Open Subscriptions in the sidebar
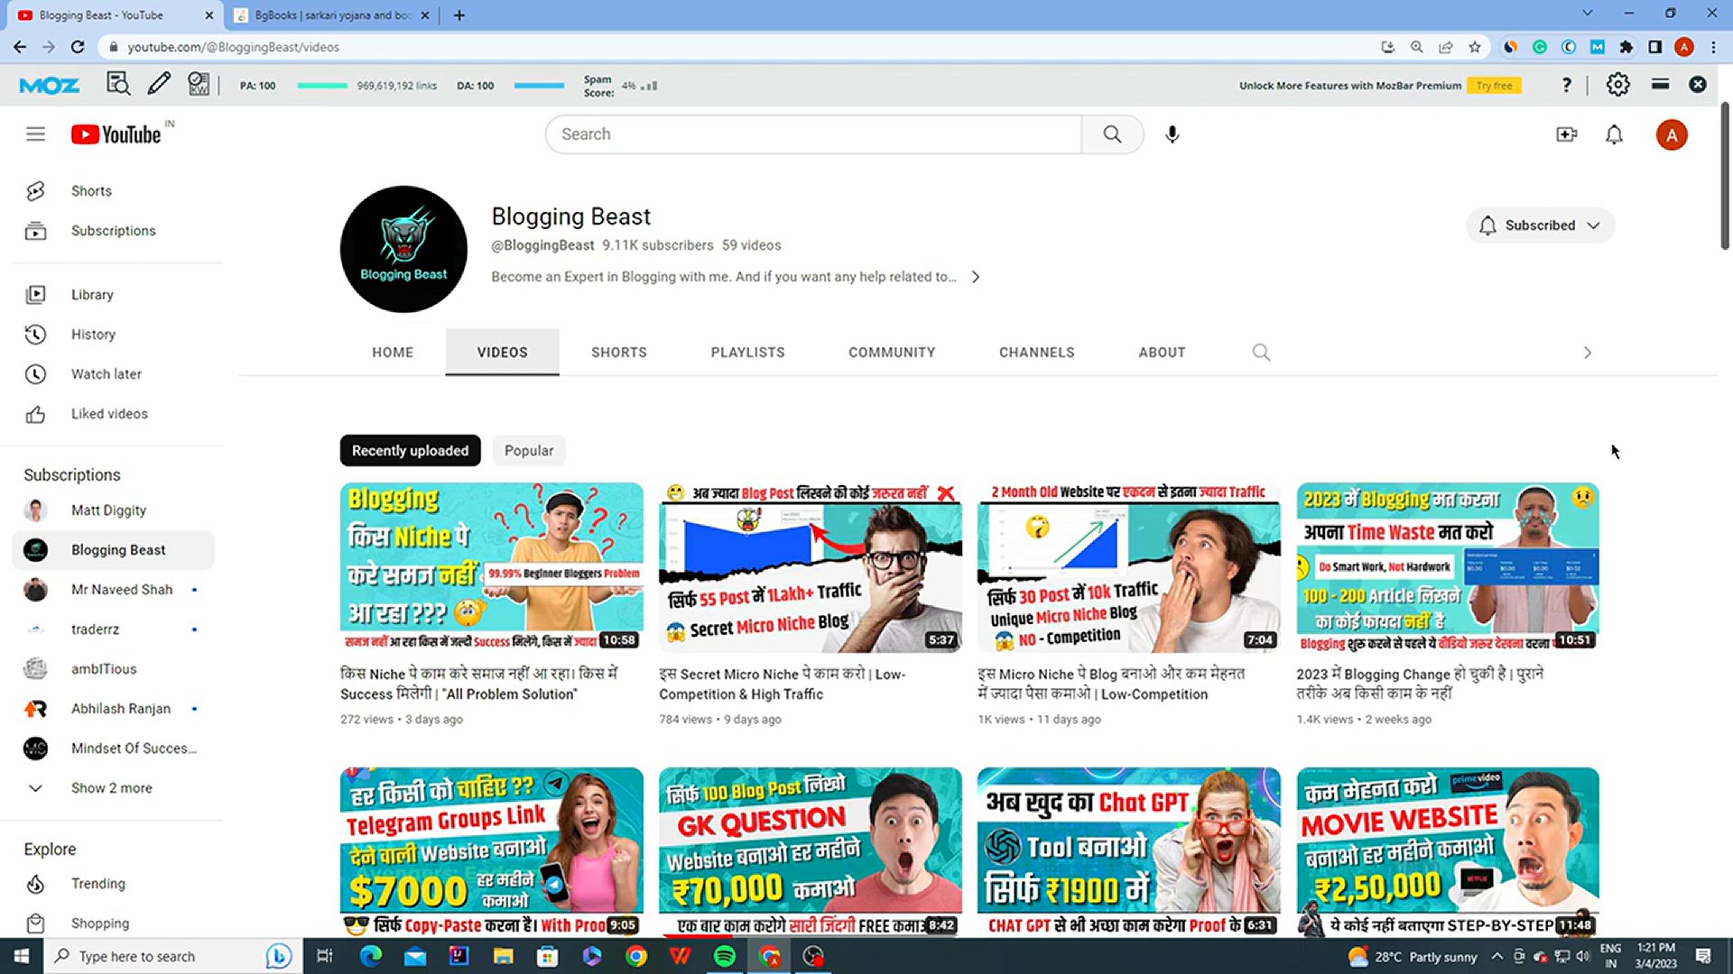The width and height of the screenshot is (1733, 974). coord(113,231)
